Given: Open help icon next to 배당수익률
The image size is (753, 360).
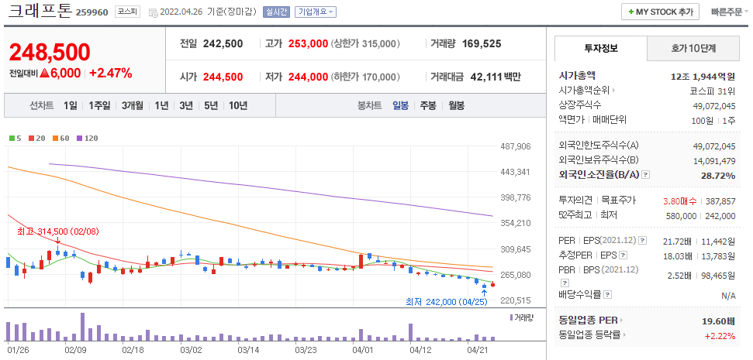Looking at the screenshot, I should tap(607, 294).
